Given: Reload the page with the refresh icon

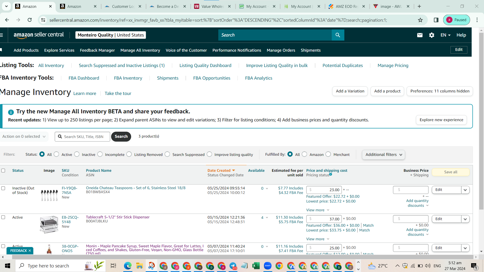Looking at the screenshot, I should [29, 20].
